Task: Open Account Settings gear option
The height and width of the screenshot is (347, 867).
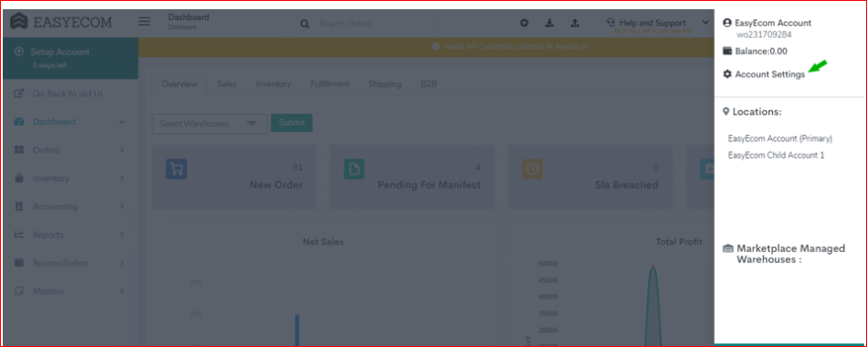Action: coord(764,74)
